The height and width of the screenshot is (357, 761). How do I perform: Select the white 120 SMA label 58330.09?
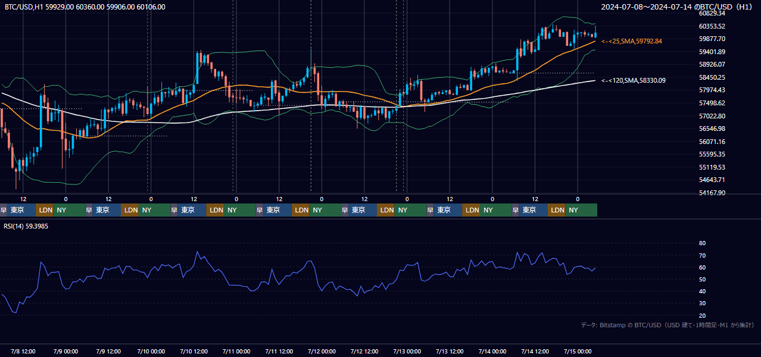point(634,80)
